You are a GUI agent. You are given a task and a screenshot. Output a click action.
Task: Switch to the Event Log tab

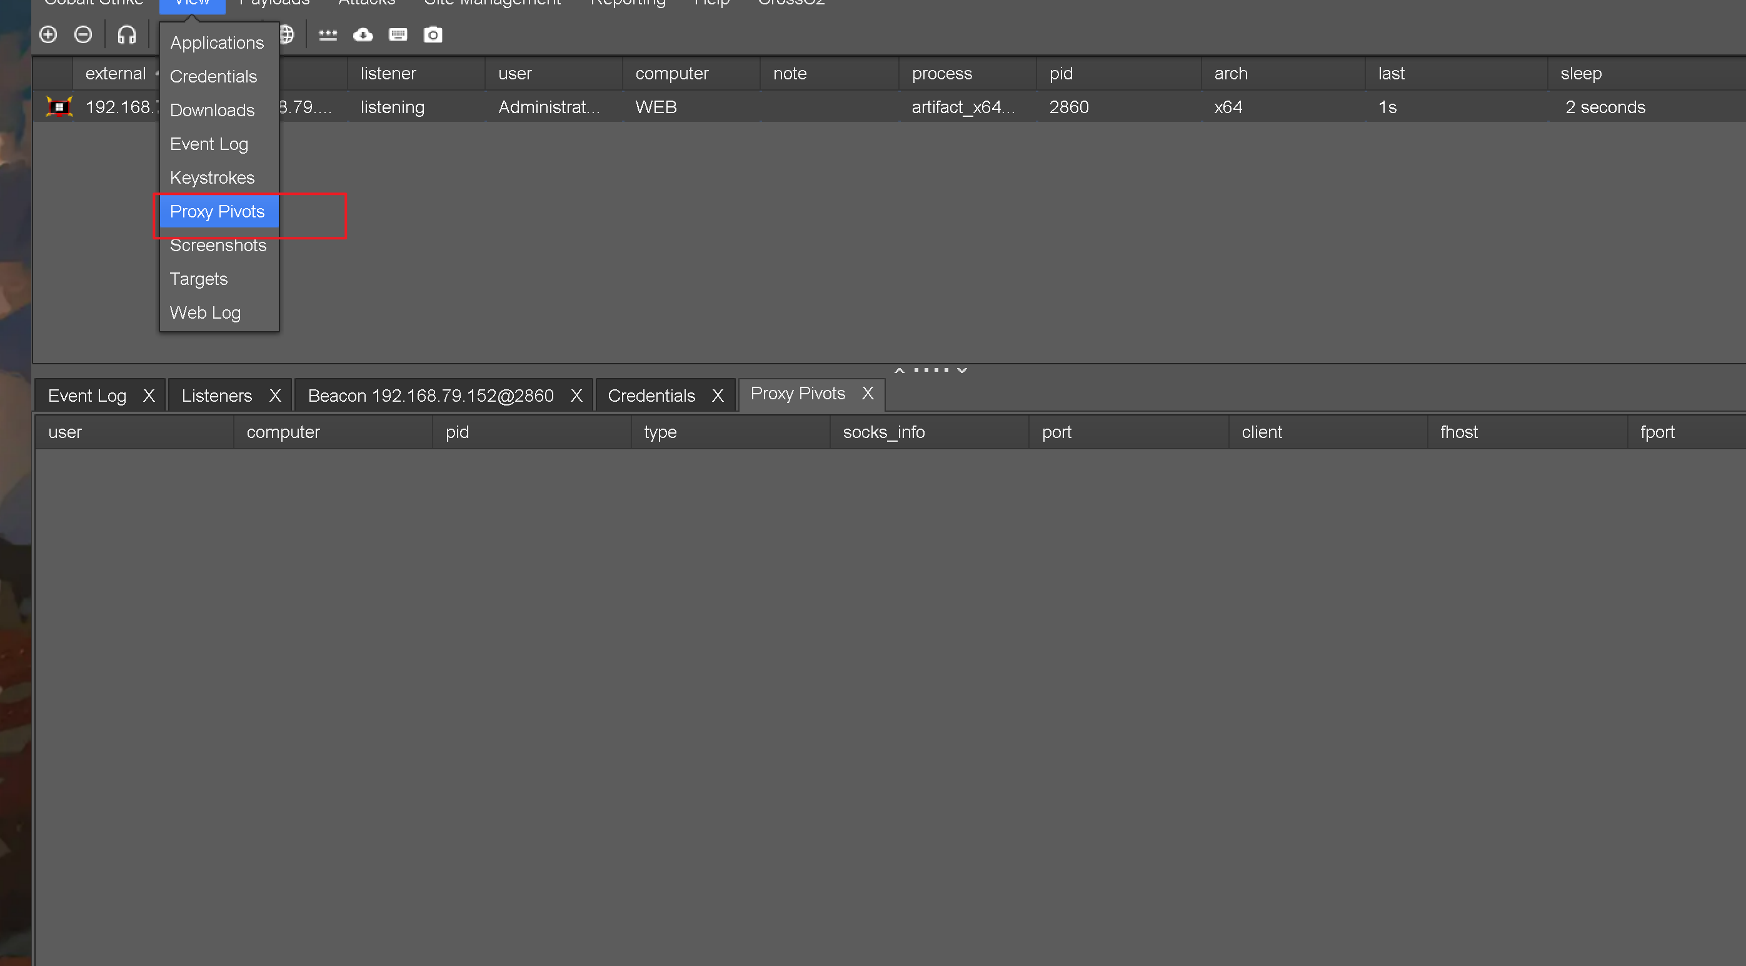(x=87, y=396)
